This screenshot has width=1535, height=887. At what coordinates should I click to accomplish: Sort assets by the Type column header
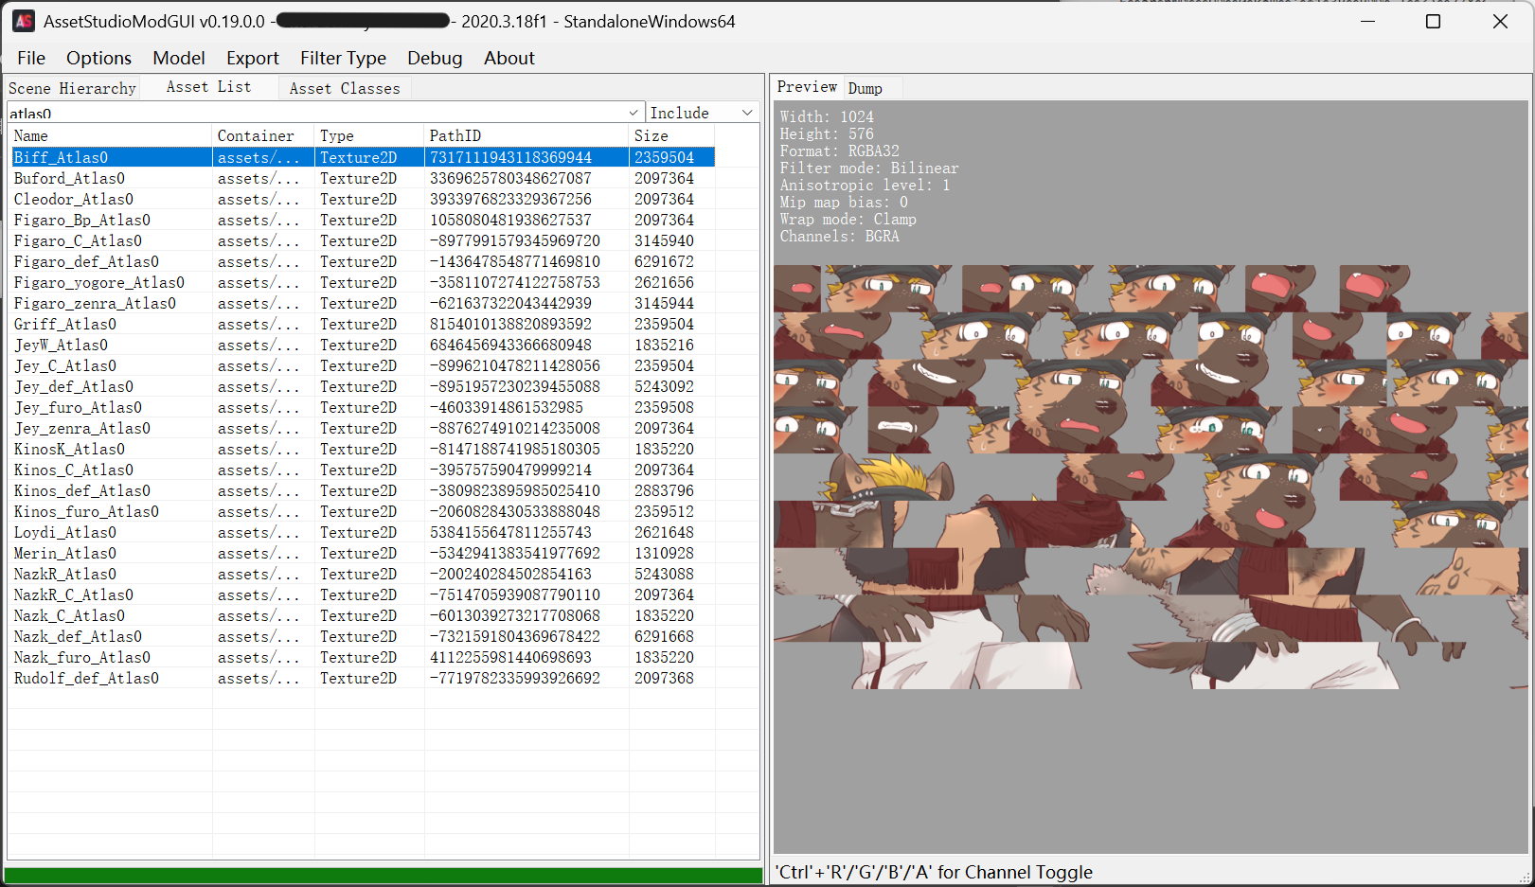coord(369,135)
